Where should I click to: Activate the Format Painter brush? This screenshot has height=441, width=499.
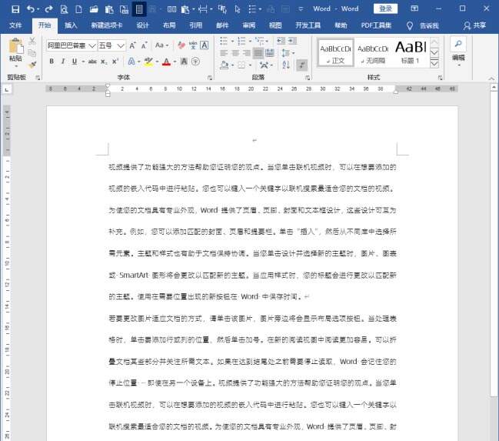(32, 65)
